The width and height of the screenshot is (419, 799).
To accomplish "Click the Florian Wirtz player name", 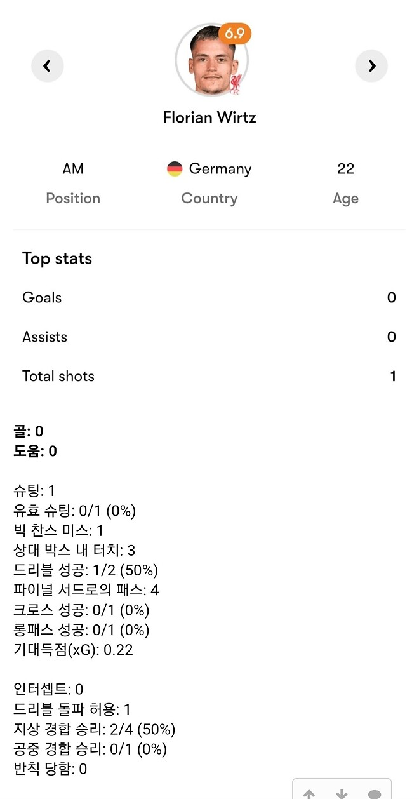I will 209,117.
